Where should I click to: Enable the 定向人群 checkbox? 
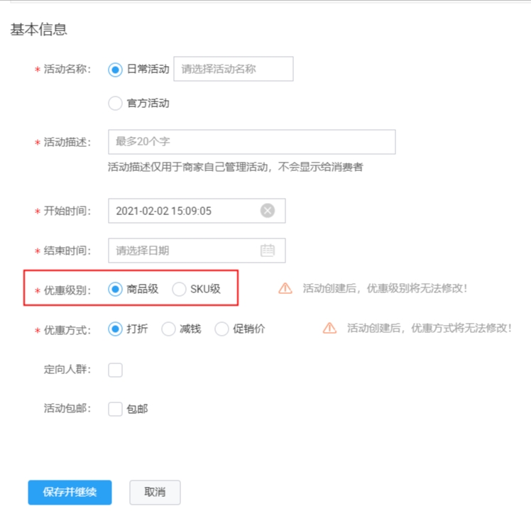click(x=115, y=369)
